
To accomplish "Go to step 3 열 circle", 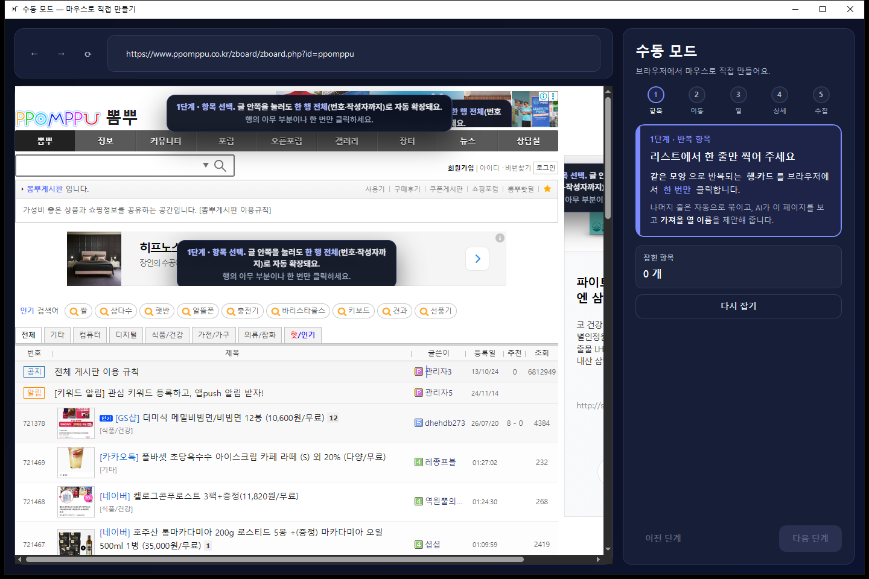I will (x=738, y=95).
